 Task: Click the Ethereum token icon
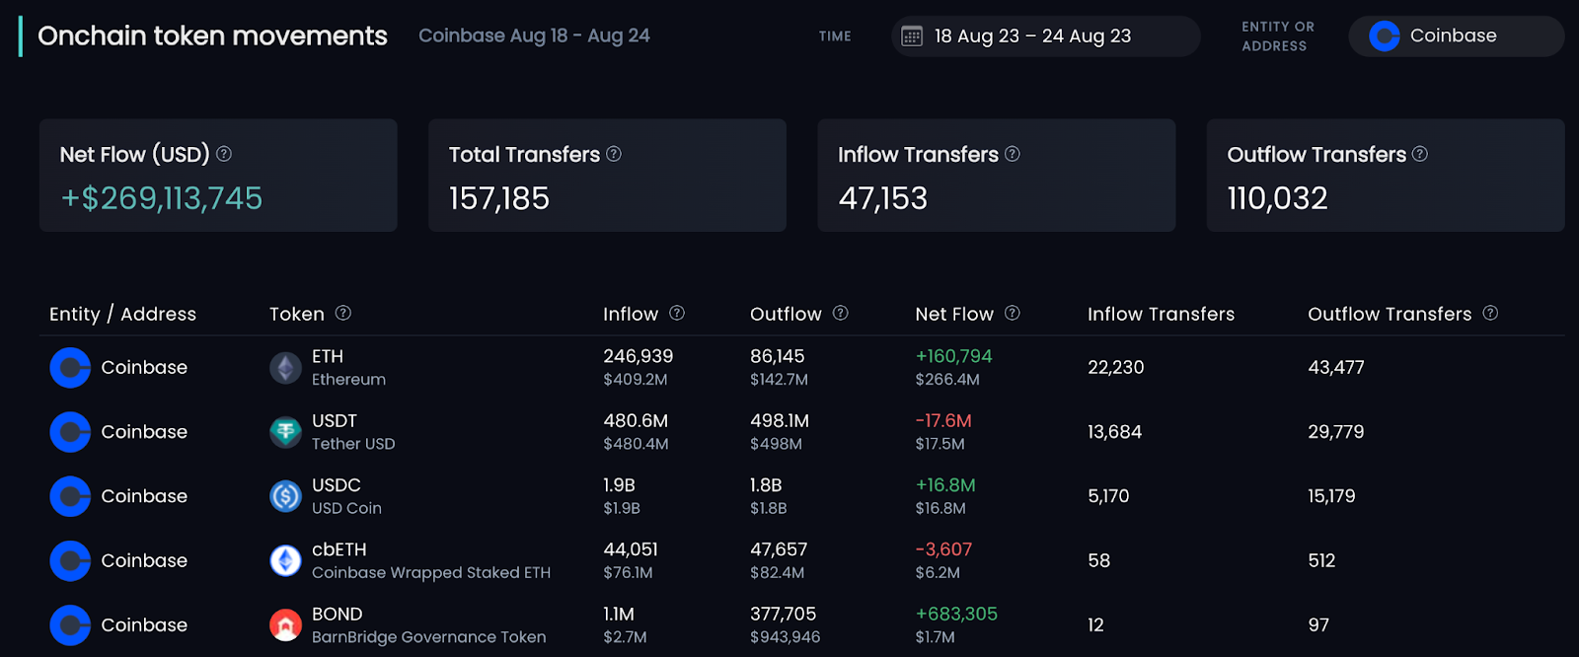click(x=286, y=368)
